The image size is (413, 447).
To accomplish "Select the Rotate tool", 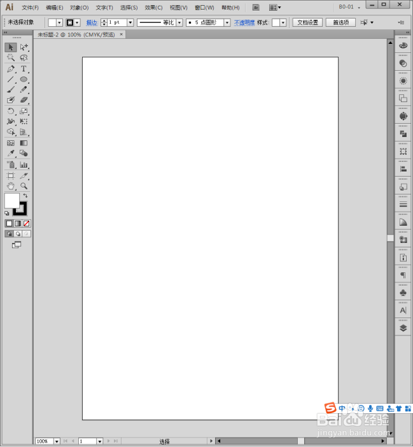I will pyautogui.click(x=11, y=111).
